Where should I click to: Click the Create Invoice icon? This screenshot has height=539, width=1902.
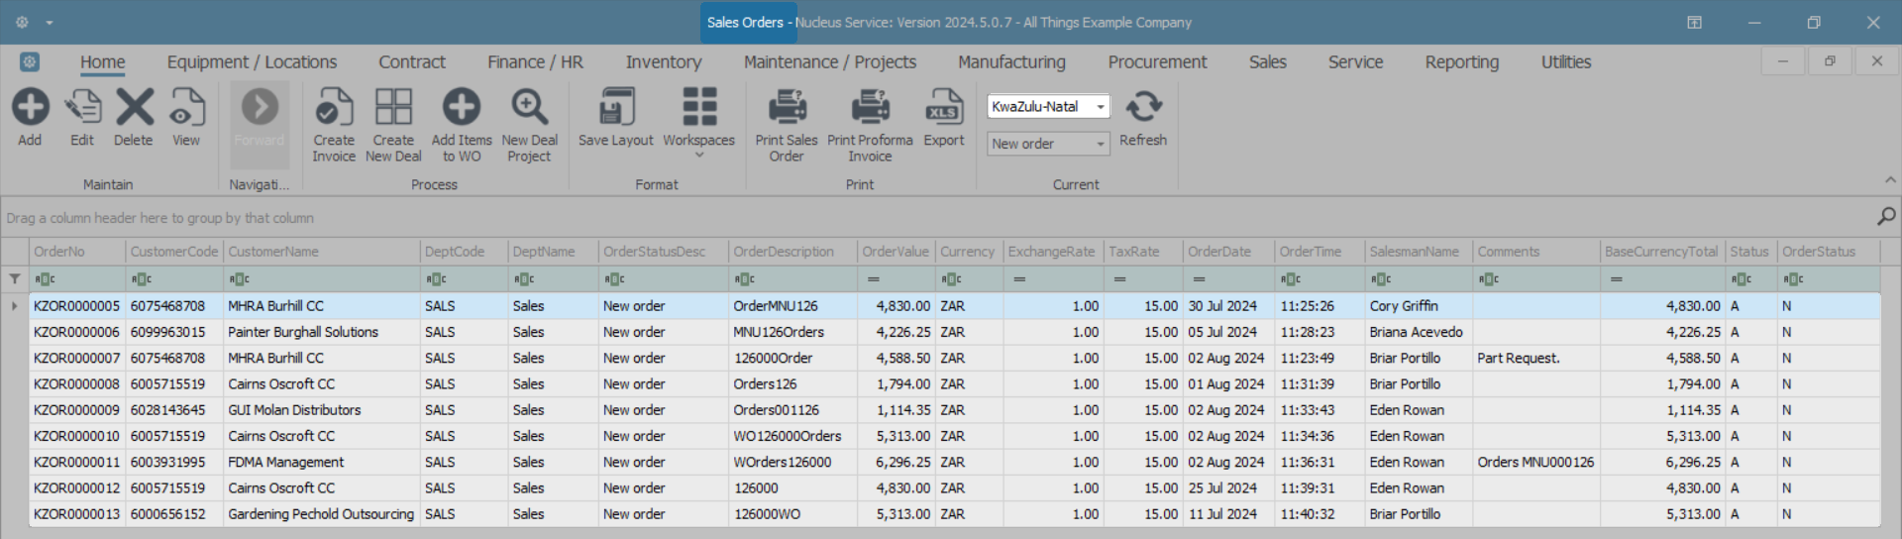tap(334, 108)
